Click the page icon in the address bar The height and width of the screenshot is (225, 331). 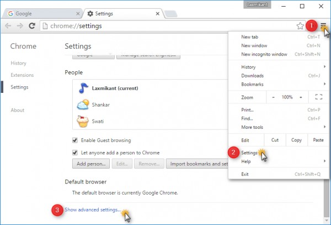[x=45, y=26]
